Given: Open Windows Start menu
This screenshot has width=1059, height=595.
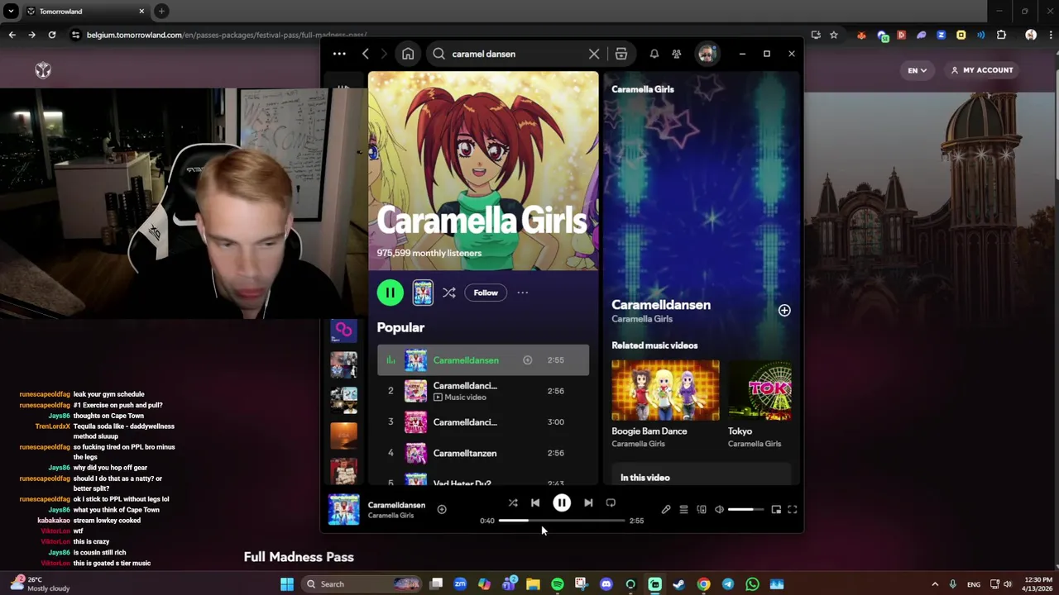Looking at the screenshot, I should [x=287, y=584].
